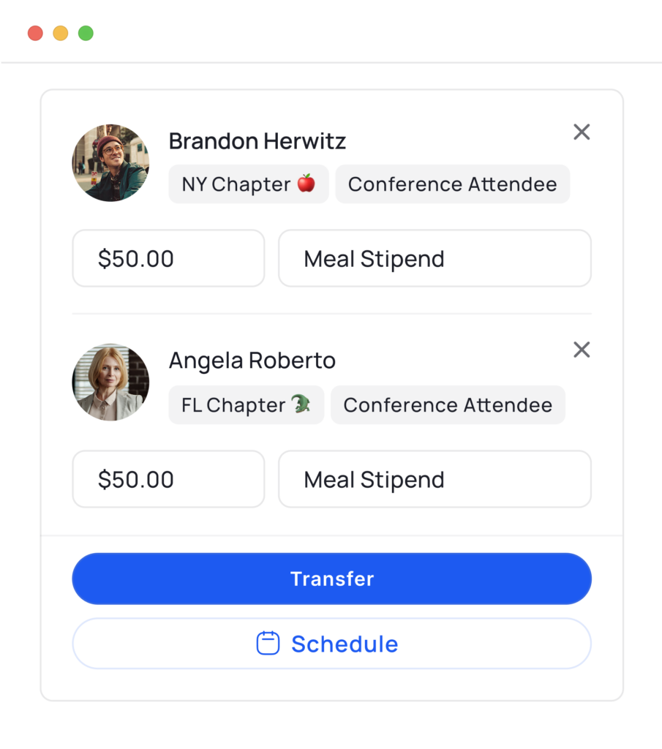662x749 pixels.
Task: Click the Angela Roberto name
Action: pyautogui.click(x=252, y=360)
